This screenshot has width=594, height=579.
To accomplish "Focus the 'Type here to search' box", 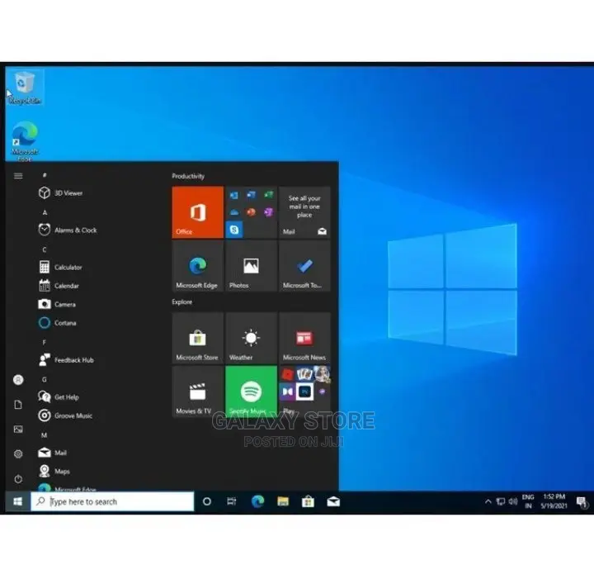I will tap(112, 501).
